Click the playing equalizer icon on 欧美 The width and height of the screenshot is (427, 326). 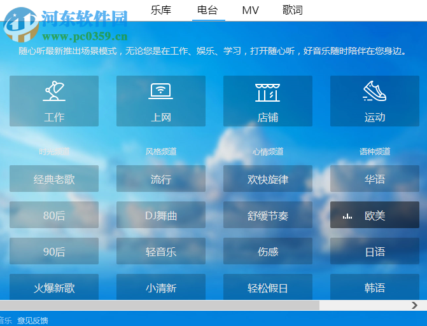tap(347, 217)
